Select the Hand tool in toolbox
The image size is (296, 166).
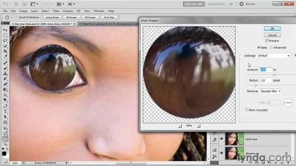point(5,139)
